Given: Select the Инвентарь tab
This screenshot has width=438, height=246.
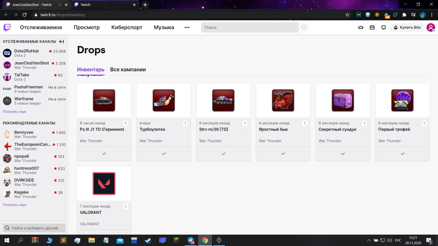Looking at the screenshot, I should click(91, 69).
